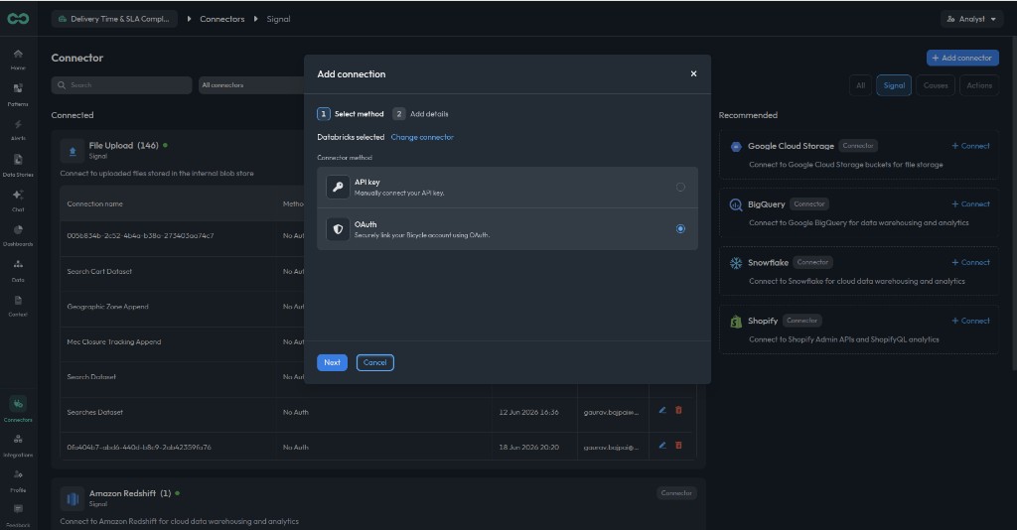Click the Google Cloud Storage icon
This screenshot has height=530, width=1017.
(736, 147)
